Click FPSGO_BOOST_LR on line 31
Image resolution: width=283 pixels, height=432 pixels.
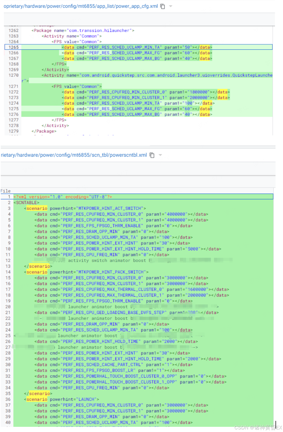click(x=110, y=371)
